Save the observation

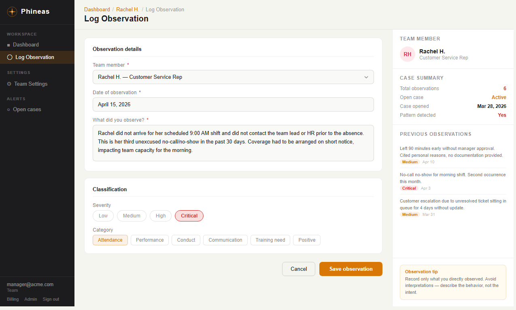351,269
